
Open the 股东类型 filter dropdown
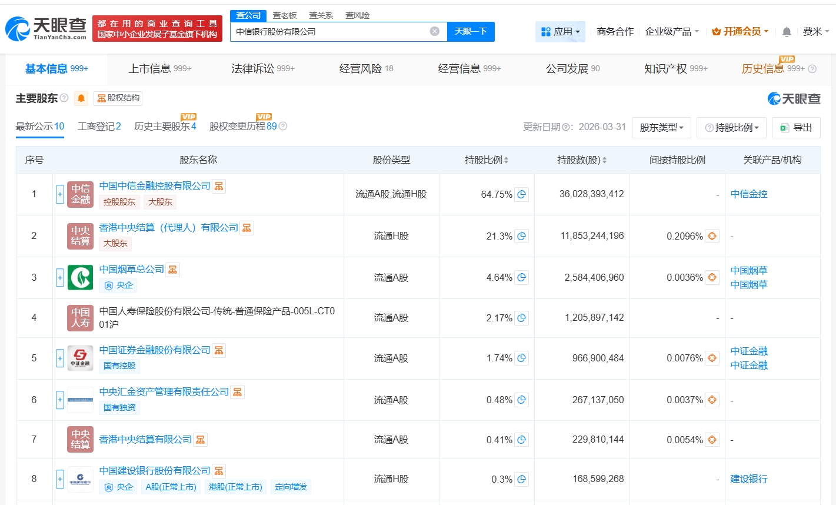pos(661,128)
